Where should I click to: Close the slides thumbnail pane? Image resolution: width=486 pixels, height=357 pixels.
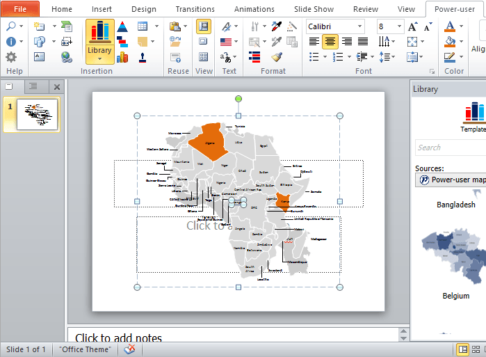[57, 87]
